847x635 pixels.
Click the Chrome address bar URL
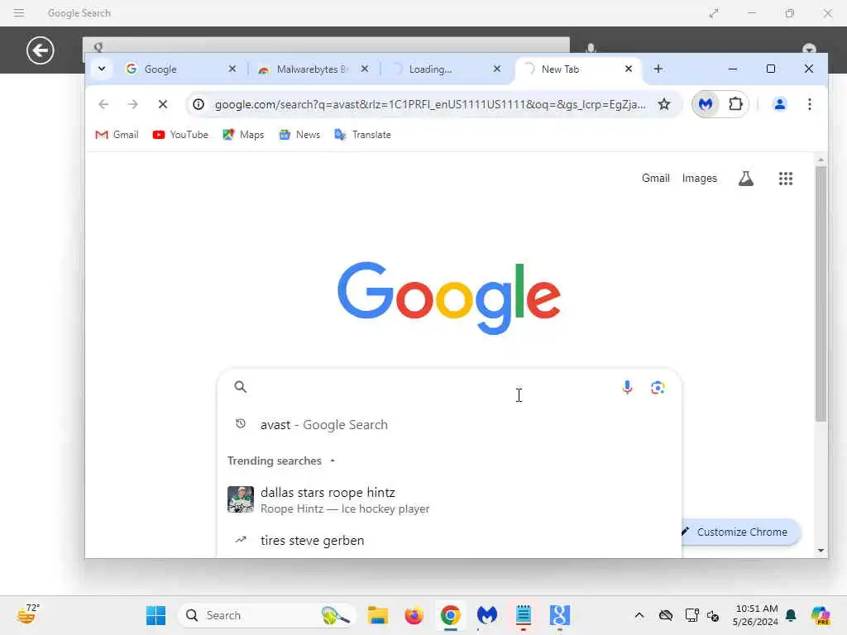pyautogui.click(x=430, y=104)
